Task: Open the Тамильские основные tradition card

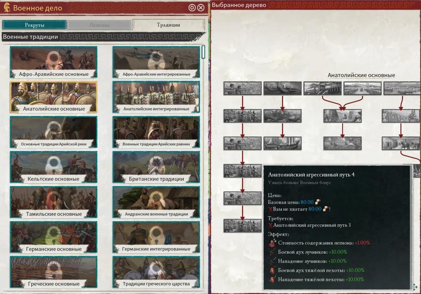Action: point(54,202)
